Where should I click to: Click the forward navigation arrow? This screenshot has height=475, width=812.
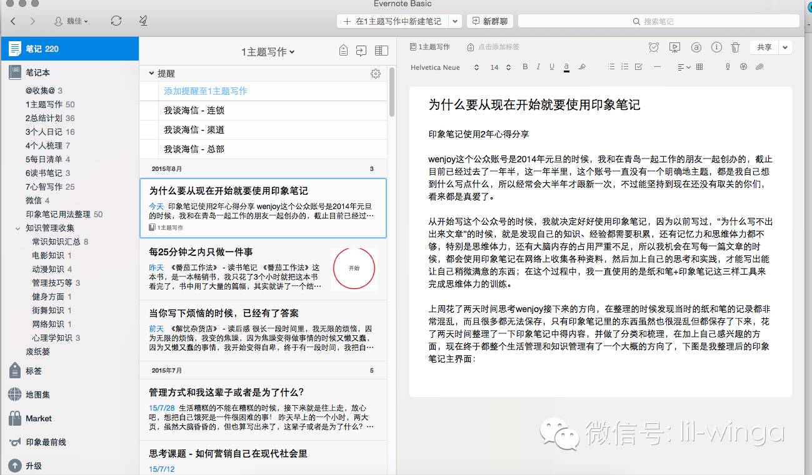click(x=31, y=21)
